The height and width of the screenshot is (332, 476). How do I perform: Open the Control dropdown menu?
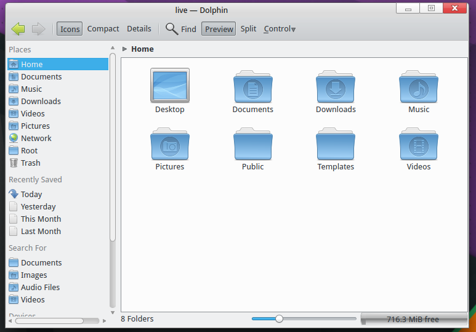point(280,29)
